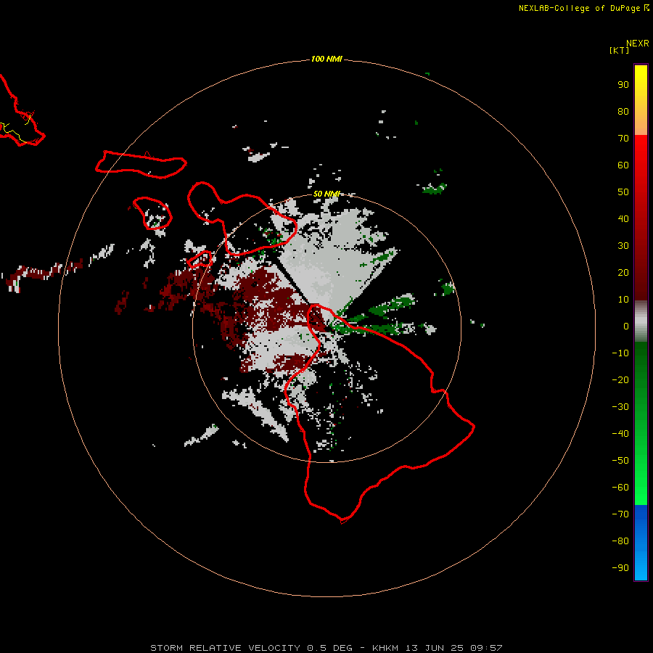Image resolution: width=653 pixels, height=653 pixels.
Task: Select the positive 20 knot scale label
Action: 623,272
